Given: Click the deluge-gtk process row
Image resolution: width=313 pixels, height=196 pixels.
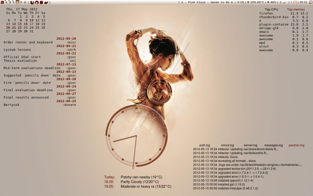Looking at the screenshot, I should [284, 28].
